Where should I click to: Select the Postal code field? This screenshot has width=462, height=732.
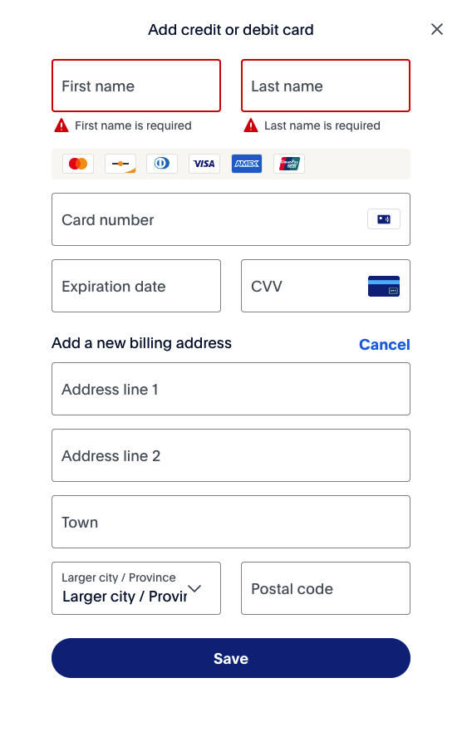326,588
